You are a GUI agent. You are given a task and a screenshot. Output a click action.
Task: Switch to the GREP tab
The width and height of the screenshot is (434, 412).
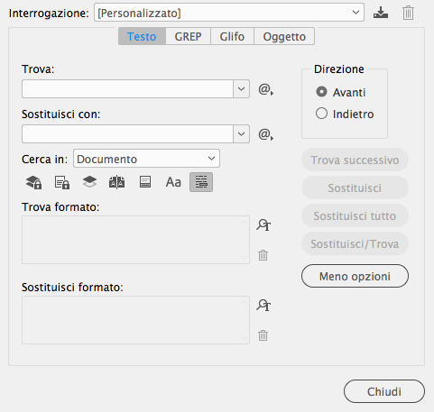188,36
